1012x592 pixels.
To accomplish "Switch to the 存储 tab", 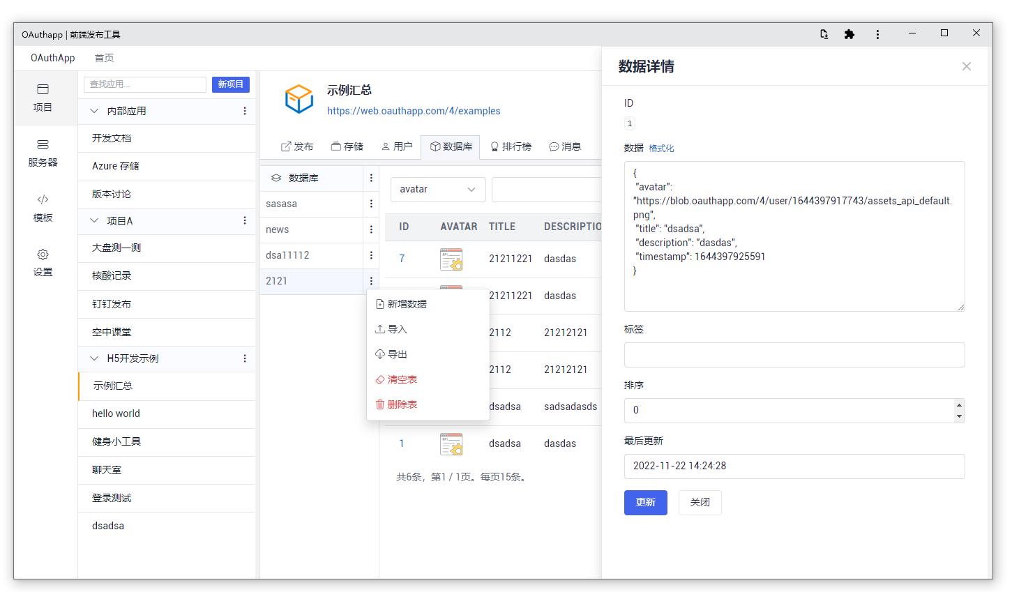I will tap(347, 146).
